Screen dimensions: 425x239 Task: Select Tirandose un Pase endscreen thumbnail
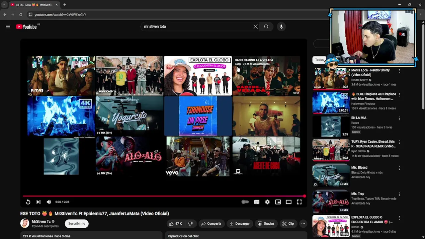coord(198,116)
